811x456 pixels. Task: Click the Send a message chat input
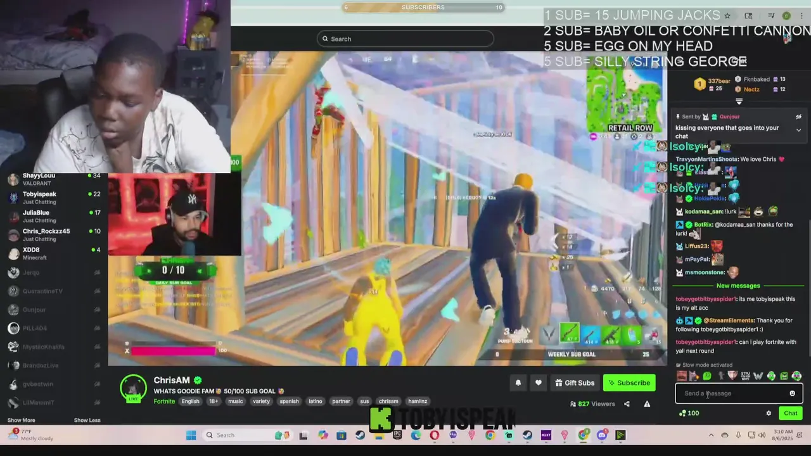point(739,393)
